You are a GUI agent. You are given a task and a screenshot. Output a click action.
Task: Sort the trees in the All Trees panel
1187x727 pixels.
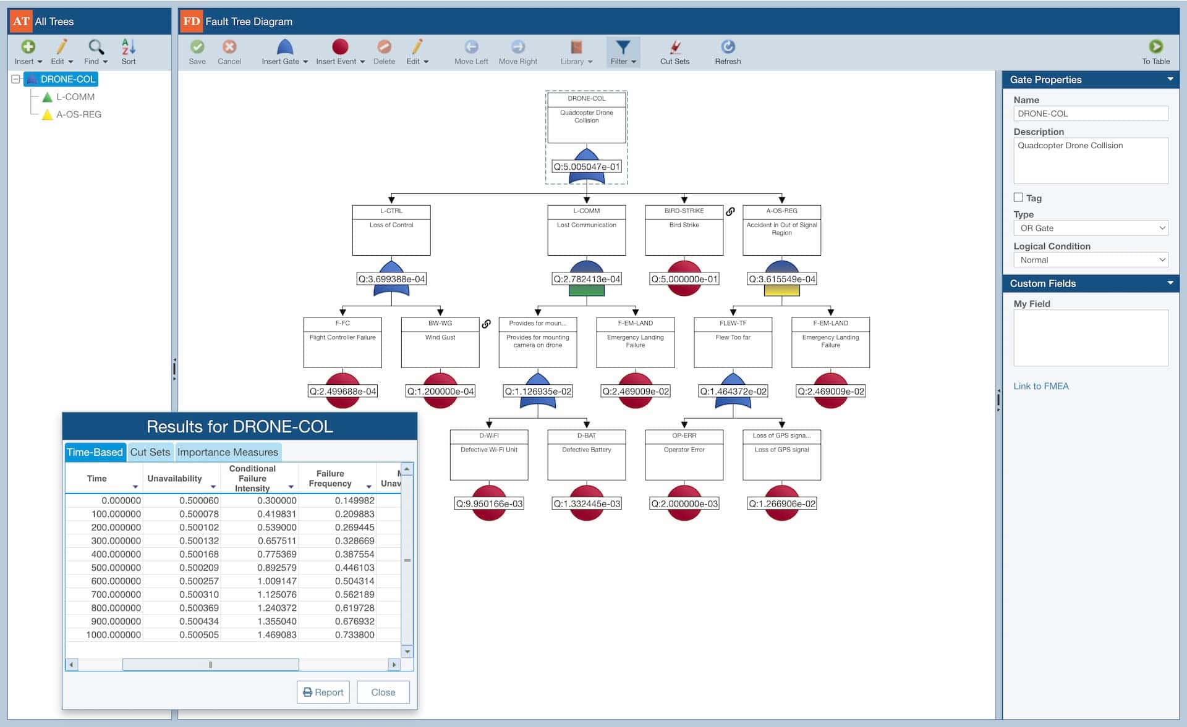pyautogui.click(x=128, y=52)
